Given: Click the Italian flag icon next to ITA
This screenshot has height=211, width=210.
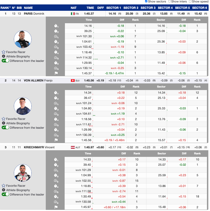Looking at the screenshot, I should [73, 14].
